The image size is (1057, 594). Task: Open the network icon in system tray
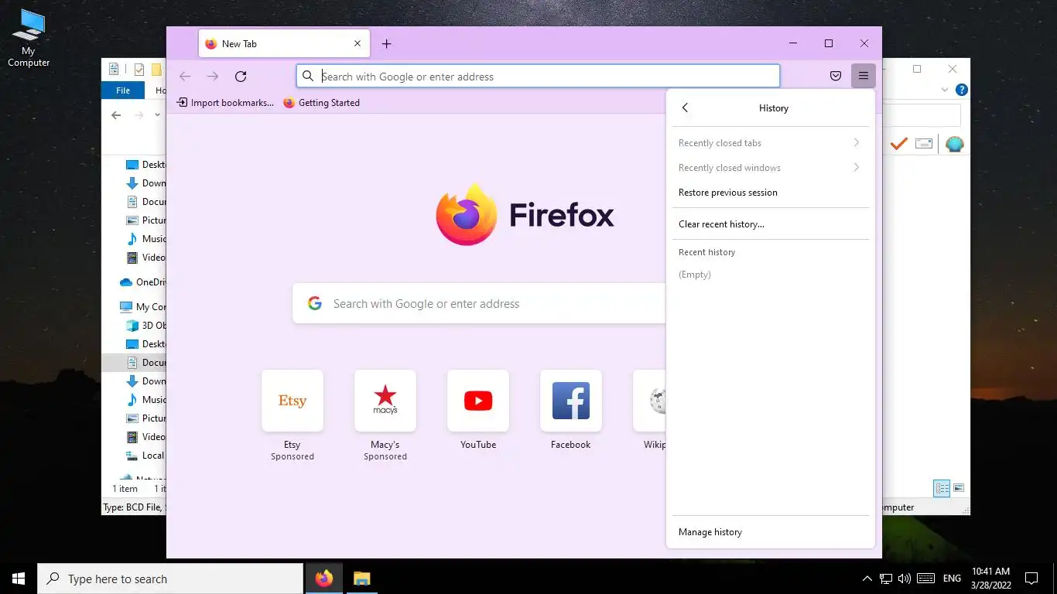(x=886, y=579)
